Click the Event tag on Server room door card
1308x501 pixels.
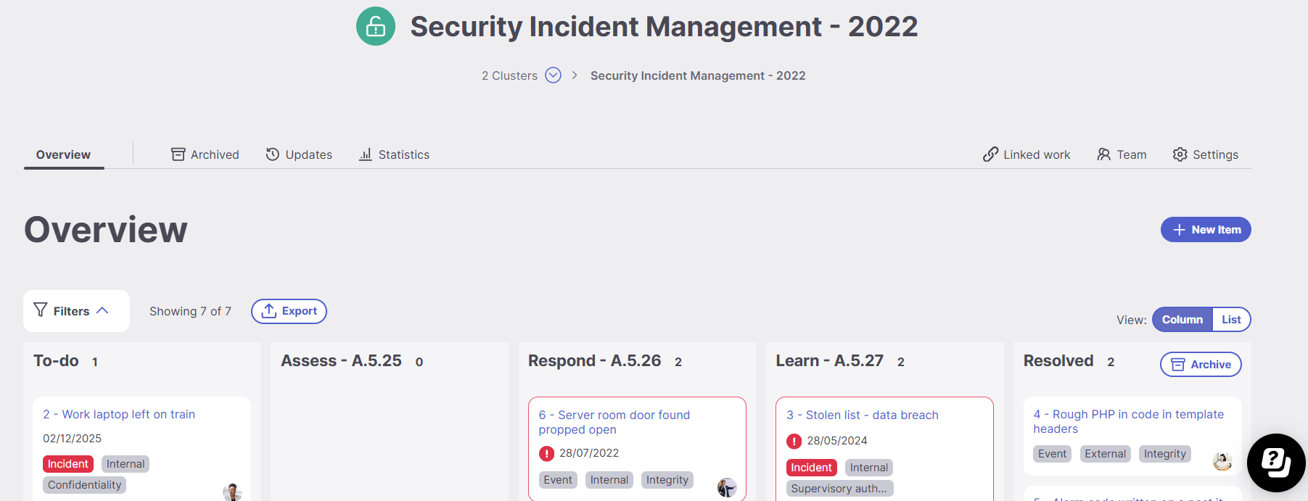click(x=558, y=480)
